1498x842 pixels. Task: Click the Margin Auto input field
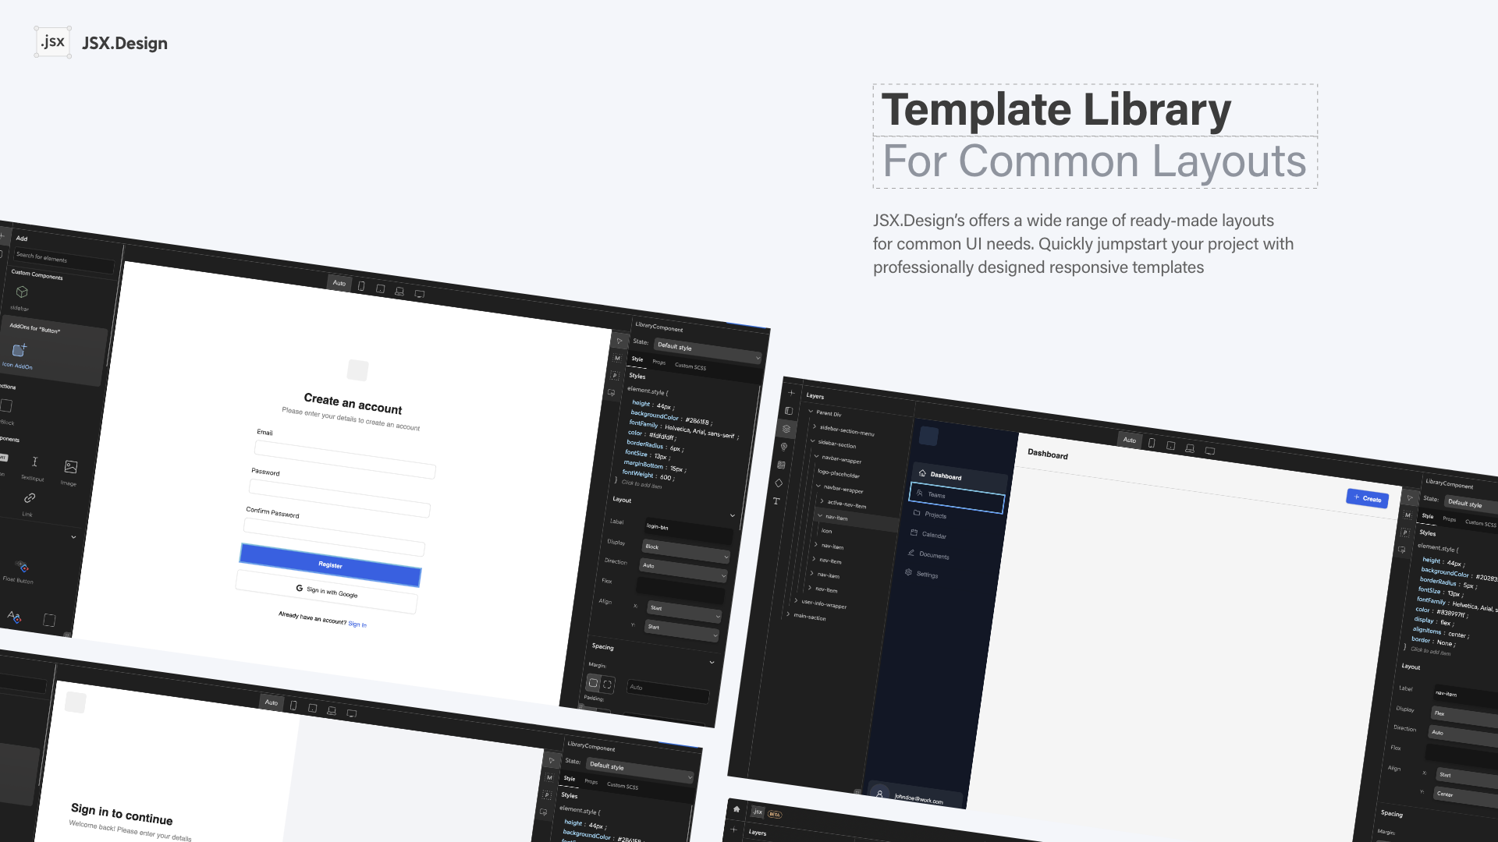669,691
